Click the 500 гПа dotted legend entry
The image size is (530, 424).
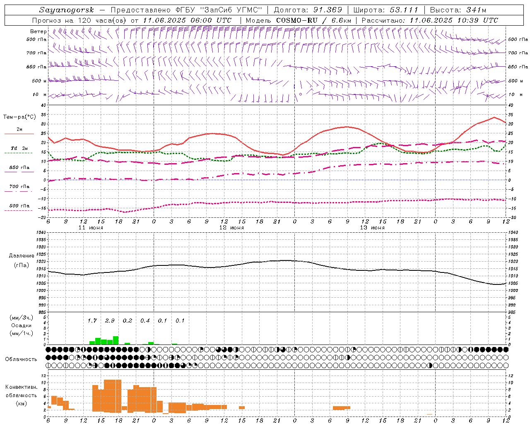(19, 206)
